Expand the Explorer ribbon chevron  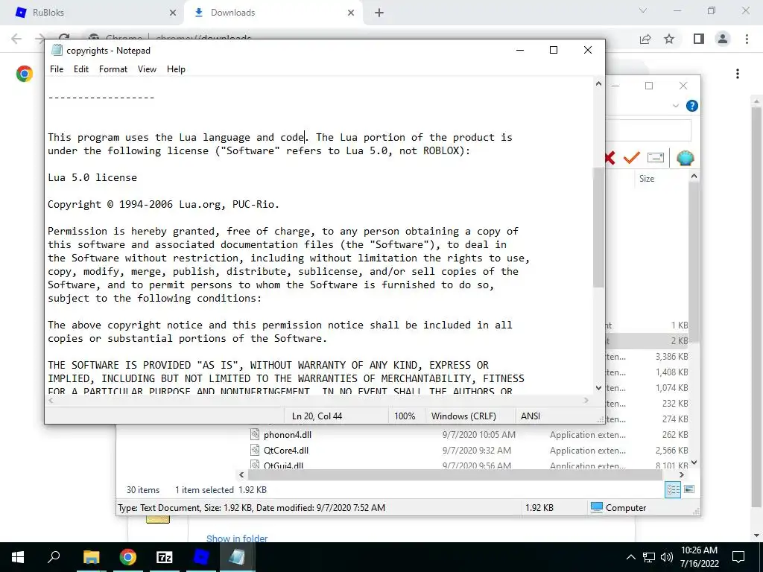coord(675,106)
